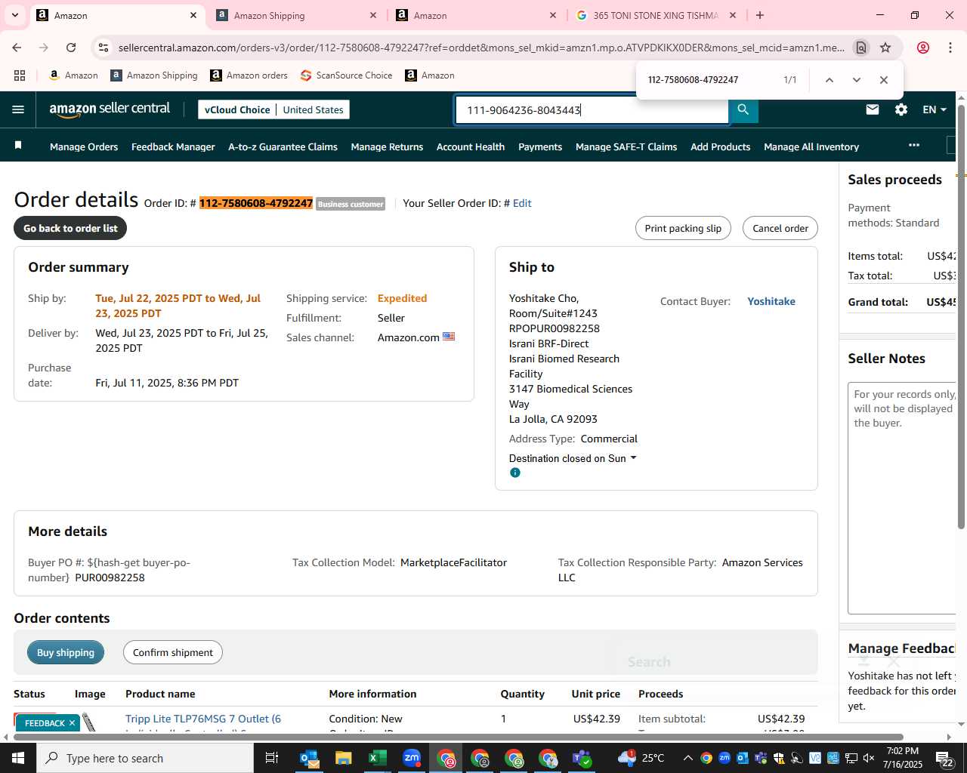Viewport: 967px width, 773px height.
Task: Expand the EN language dropdown
Action: coord(935,109)
